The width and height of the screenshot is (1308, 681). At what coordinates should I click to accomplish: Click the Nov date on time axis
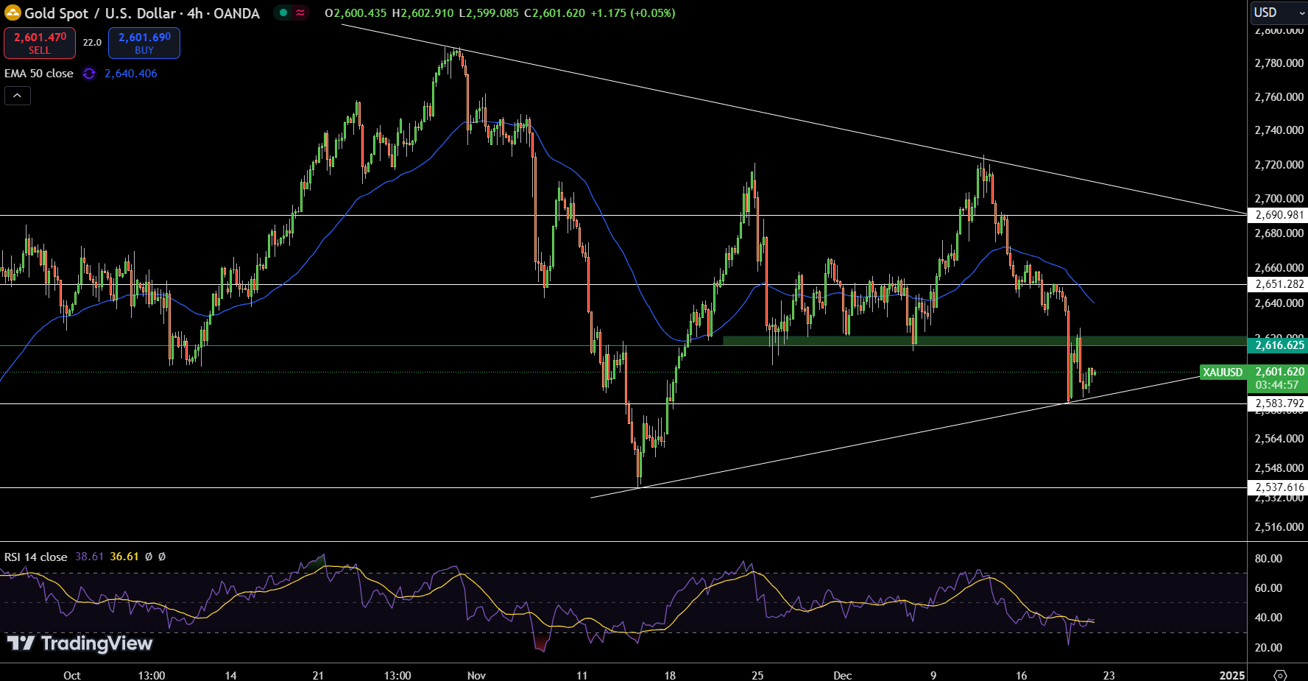[477, 675]
